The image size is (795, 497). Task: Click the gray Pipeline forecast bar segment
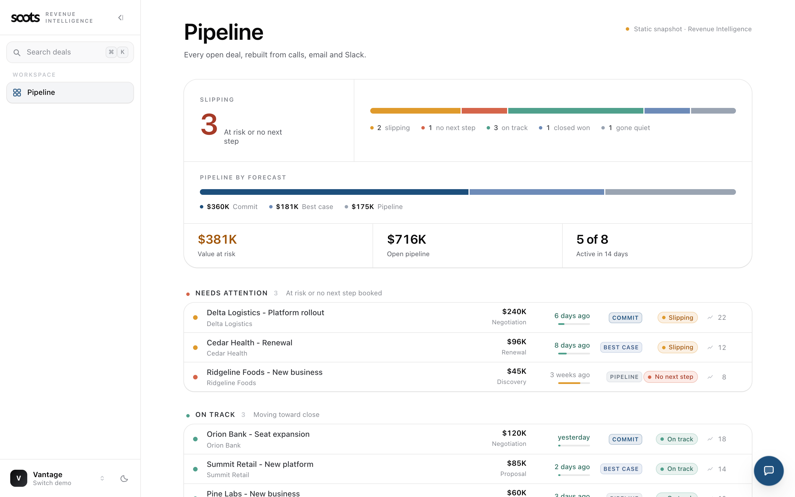tap(670, 192)
